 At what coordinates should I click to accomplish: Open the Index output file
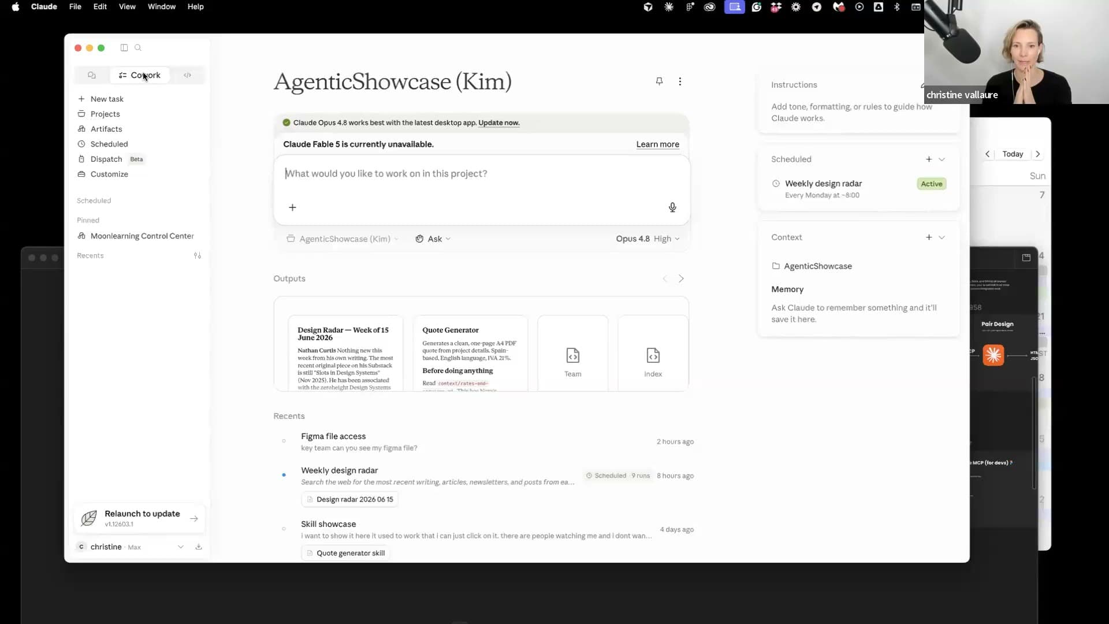653,354
